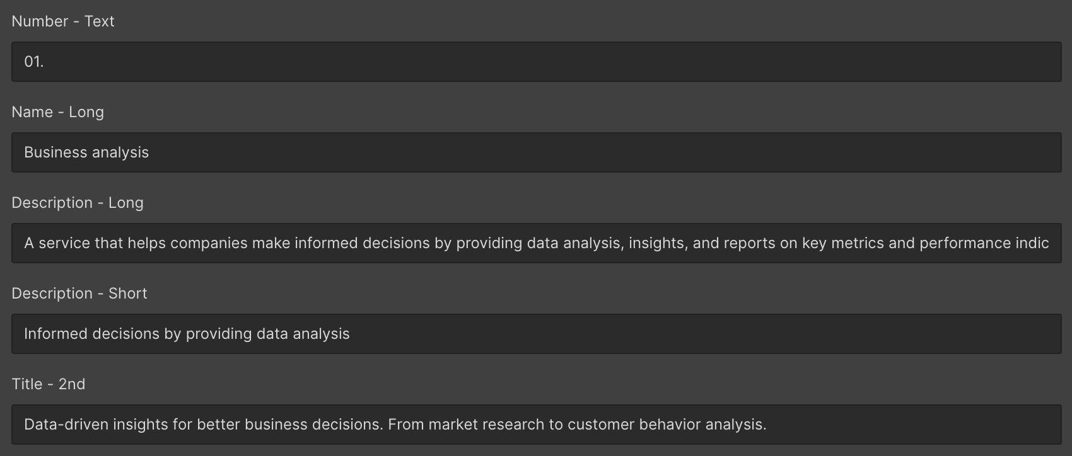
Task: Select the Description - Short input field
Action: (x=536, y=334)
